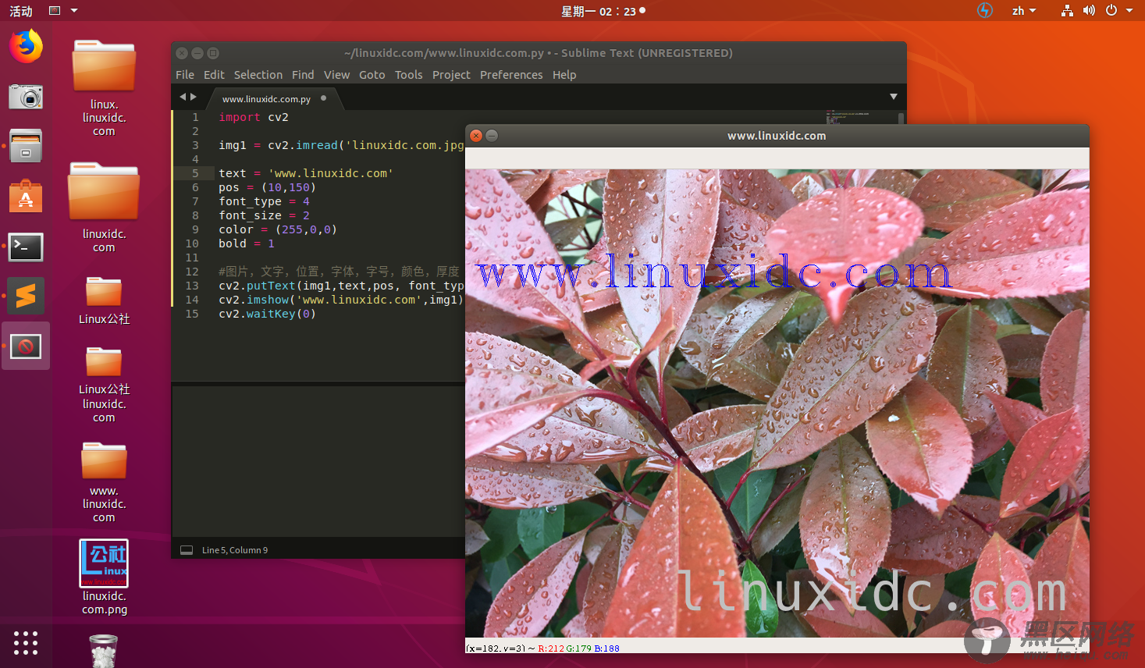This screenshot has width=1145, height=668.
Task: Open desktop folder 'linux.linuxidc.com'
Action: coord(104,87)
